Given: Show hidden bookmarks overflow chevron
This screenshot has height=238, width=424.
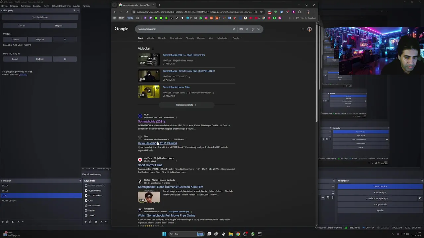Looking at the screenshot, I should coord(290,18).
